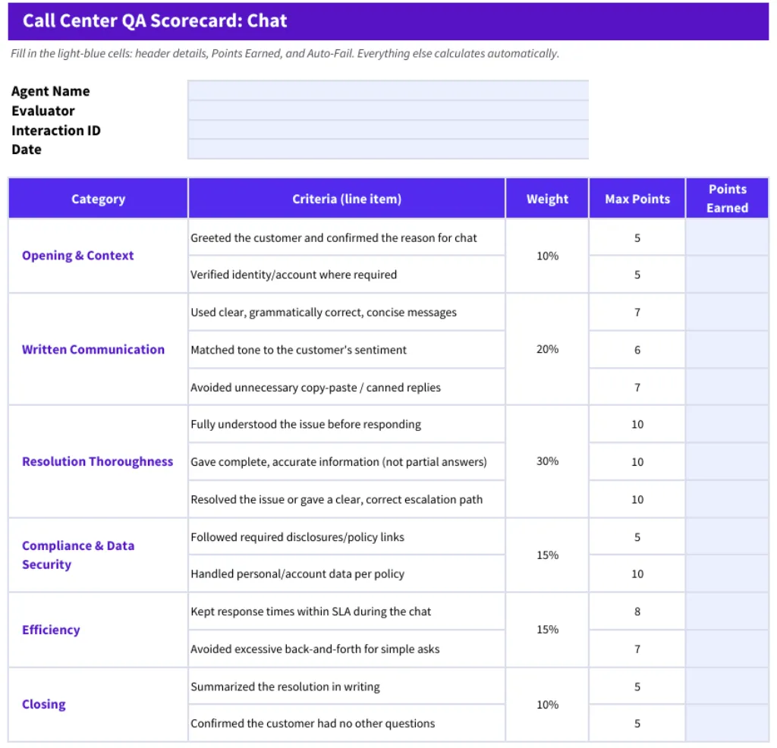The image size is (777, 748).
Task: Select Points Earned cell for response times SLA row
Action: coord(727,611)
